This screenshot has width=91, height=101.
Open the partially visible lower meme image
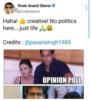pos(44,92)
